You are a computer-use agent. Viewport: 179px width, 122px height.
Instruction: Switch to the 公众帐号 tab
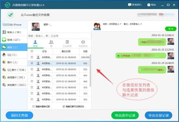click(67, 44)
